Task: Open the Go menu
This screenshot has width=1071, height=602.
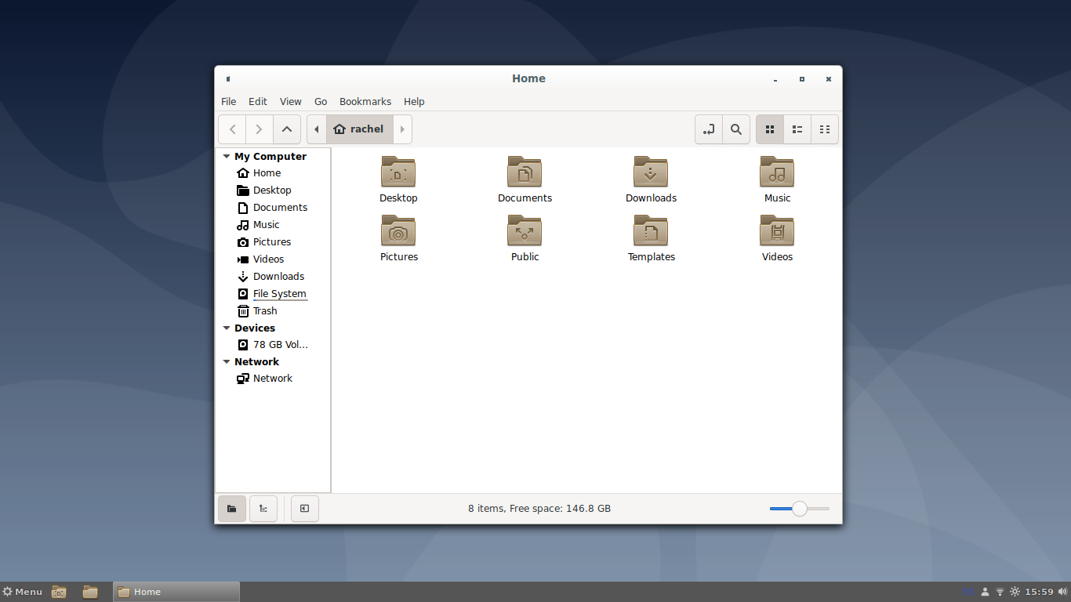Action: [x=321, y=102]
